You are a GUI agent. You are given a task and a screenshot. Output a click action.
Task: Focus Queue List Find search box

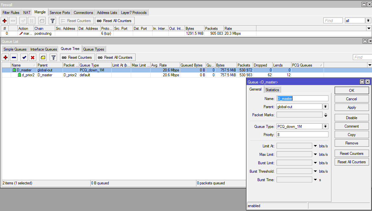(363, 57)
